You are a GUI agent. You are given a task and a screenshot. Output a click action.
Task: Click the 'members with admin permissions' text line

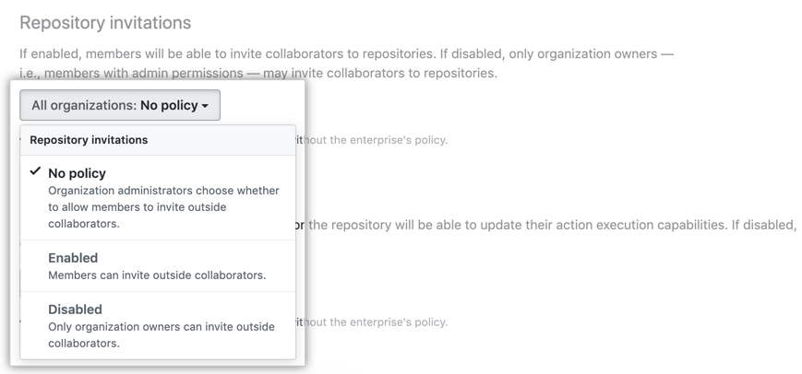pos(258,73)
